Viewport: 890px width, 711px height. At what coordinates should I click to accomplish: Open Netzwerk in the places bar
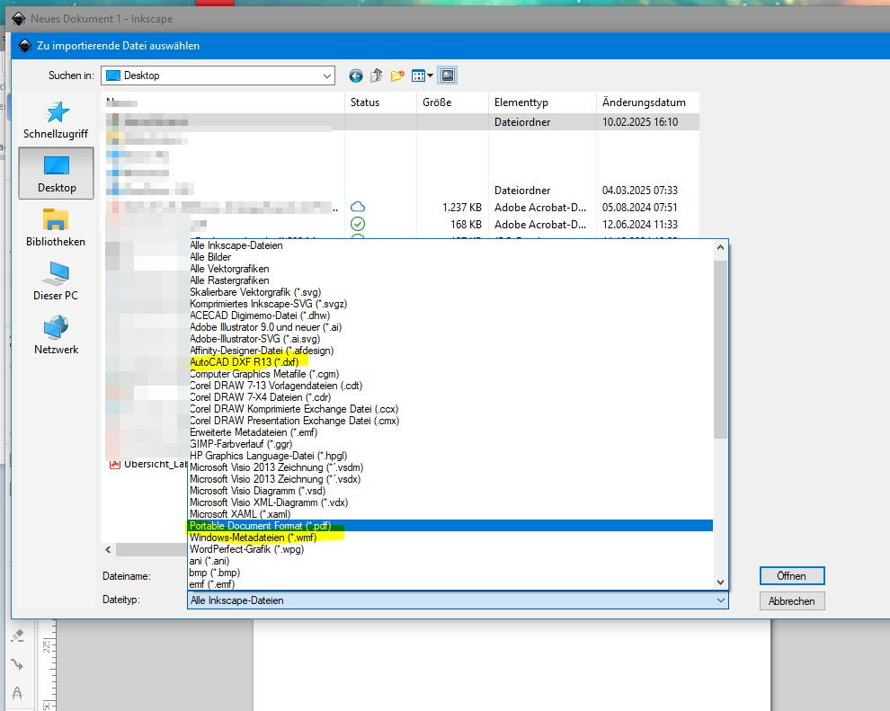56,334
